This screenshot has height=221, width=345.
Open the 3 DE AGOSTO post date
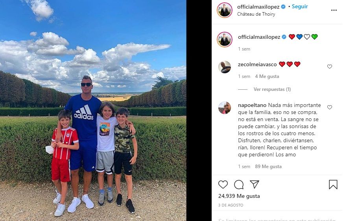(x=231, y=205)
